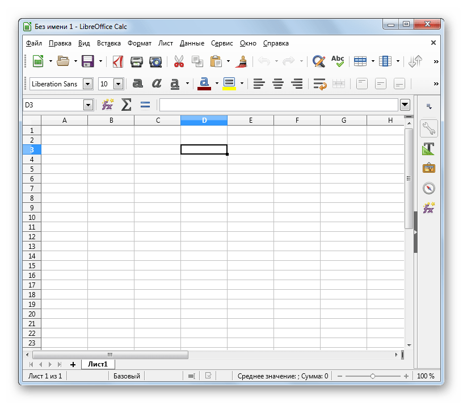Click the zoom slider handle
The height and width of the screenshot is (404, 463).
(x=373, y=376)
